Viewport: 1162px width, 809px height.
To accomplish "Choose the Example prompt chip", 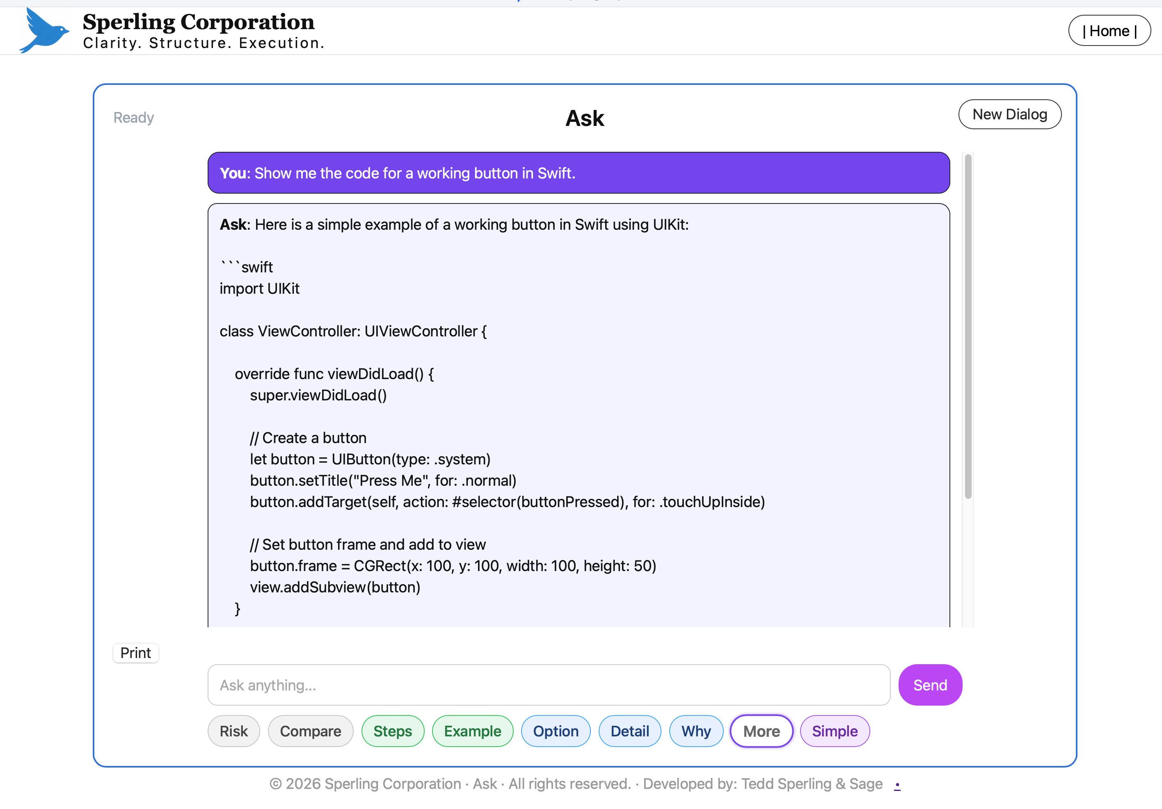I will tap(473, 731).
